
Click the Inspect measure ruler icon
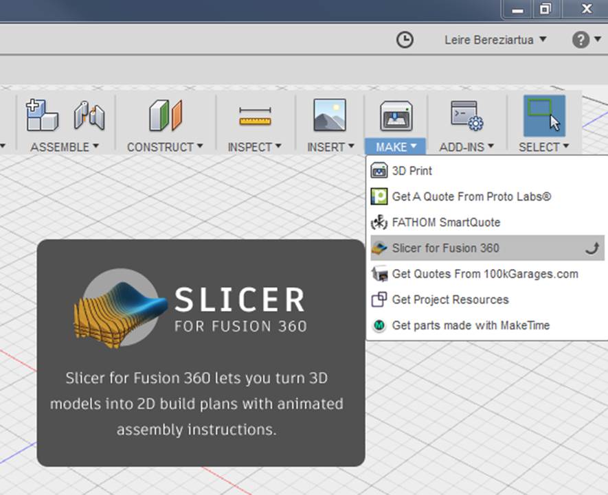255,117
